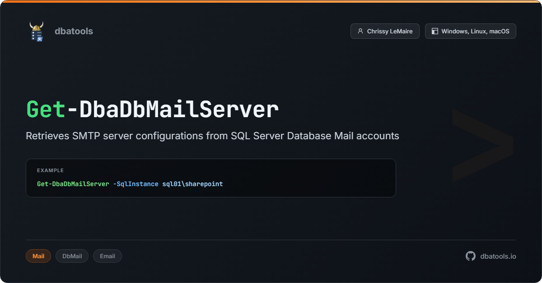Viewport: 542px width, 283px height.
Task: Open the dbatools brand name text
Action: [x=74, y=31]
